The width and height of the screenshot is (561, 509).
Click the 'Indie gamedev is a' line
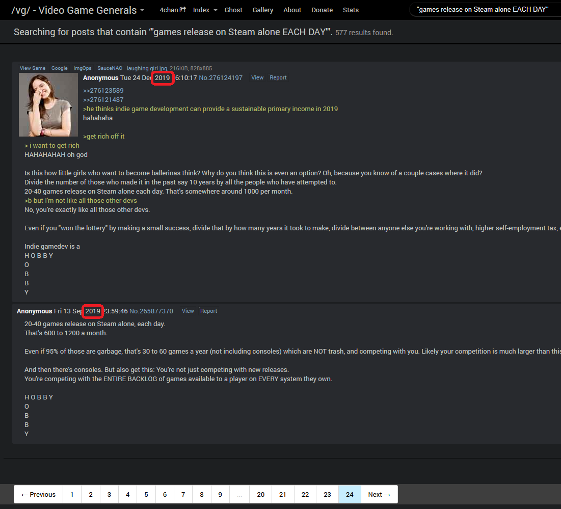coord(52,247)
